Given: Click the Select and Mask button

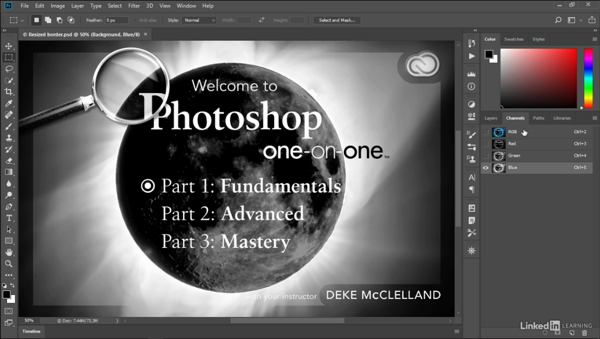Looking at the screenshot, I should [337, 20].
